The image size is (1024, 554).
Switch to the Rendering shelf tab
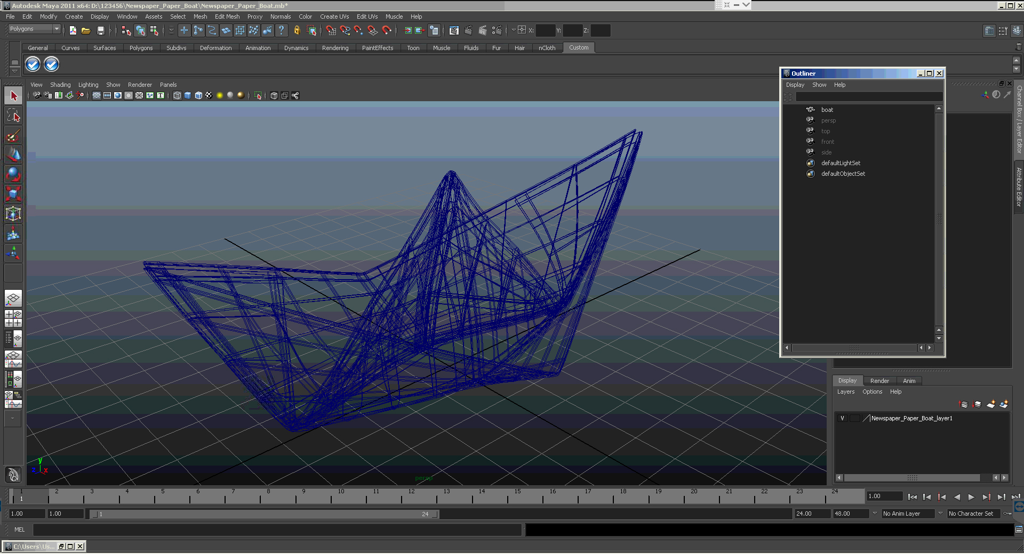click(335, 48)
